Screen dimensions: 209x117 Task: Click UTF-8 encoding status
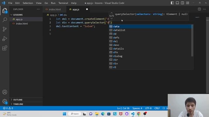(x=148, y=108)
